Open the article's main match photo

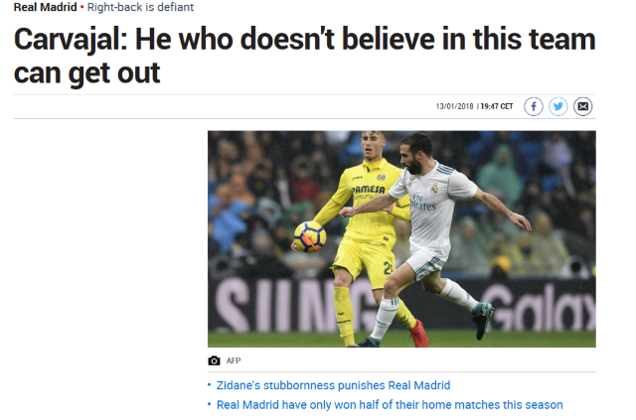tap(401, 238)
